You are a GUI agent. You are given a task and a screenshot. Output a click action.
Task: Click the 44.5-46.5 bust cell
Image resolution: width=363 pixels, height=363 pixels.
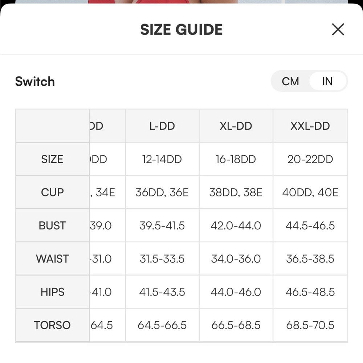click(x=310, y=225)
